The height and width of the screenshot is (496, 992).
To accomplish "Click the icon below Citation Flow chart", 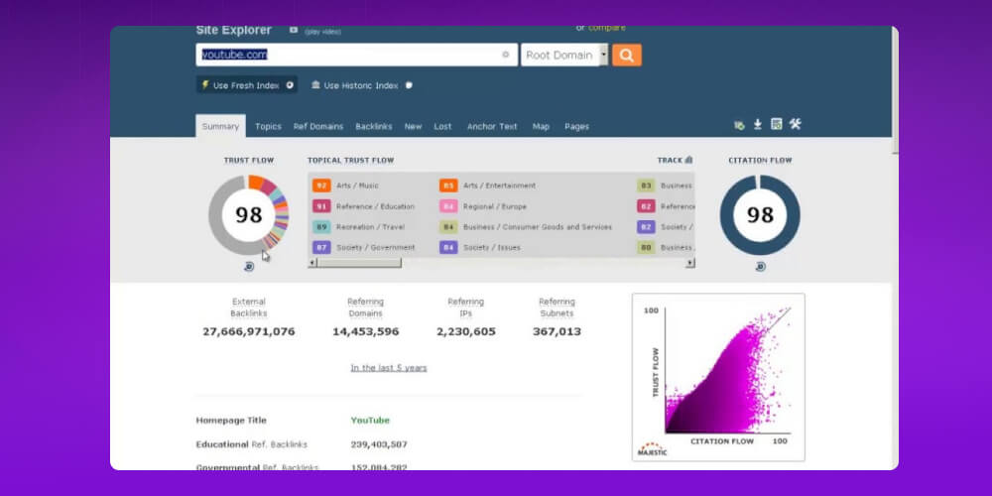I will coord(760,266).
